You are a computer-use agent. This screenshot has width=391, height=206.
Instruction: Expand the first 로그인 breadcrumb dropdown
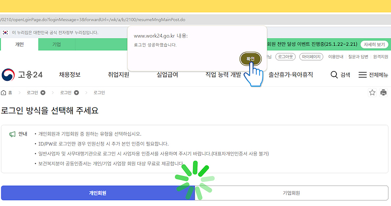click(x=43, y=93)
